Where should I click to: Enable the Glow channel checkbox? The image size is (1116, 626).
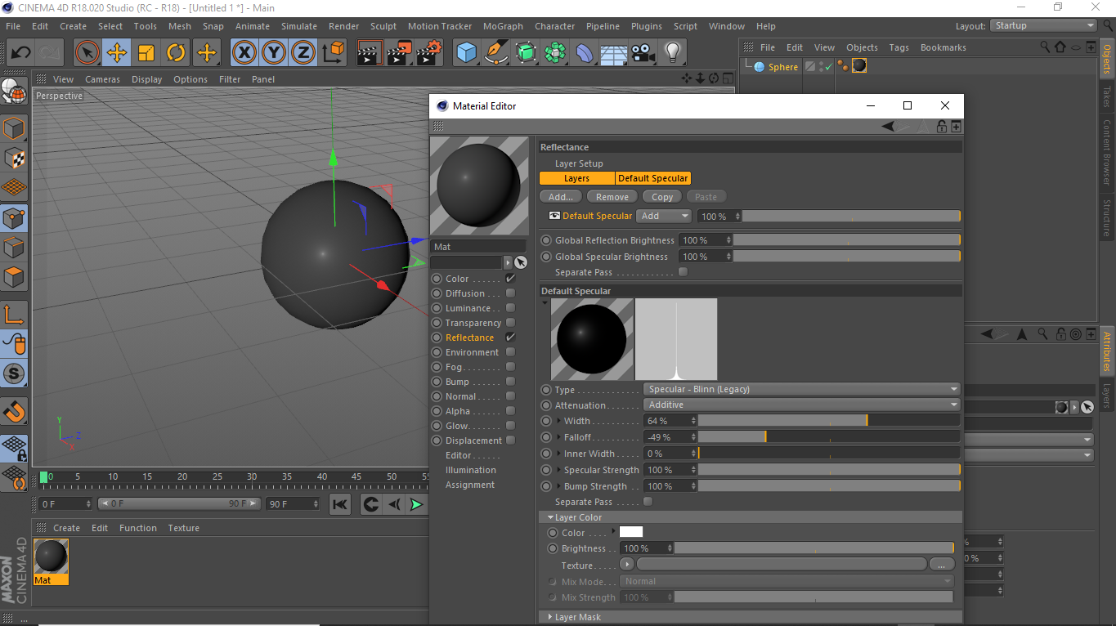click(x=510, y=426)
